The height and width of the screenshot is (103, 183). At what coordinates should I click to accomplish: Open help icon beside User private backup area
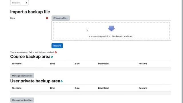[x=61, y=81]
